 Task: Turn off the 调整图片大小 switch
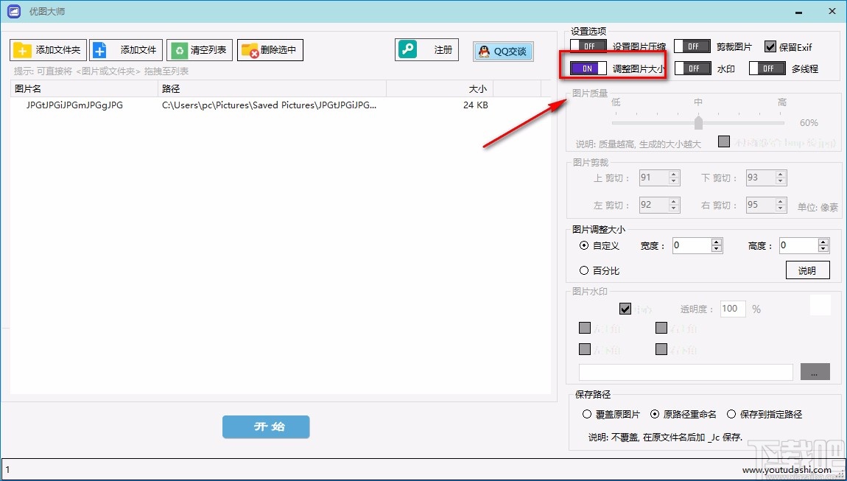[588, 68]
